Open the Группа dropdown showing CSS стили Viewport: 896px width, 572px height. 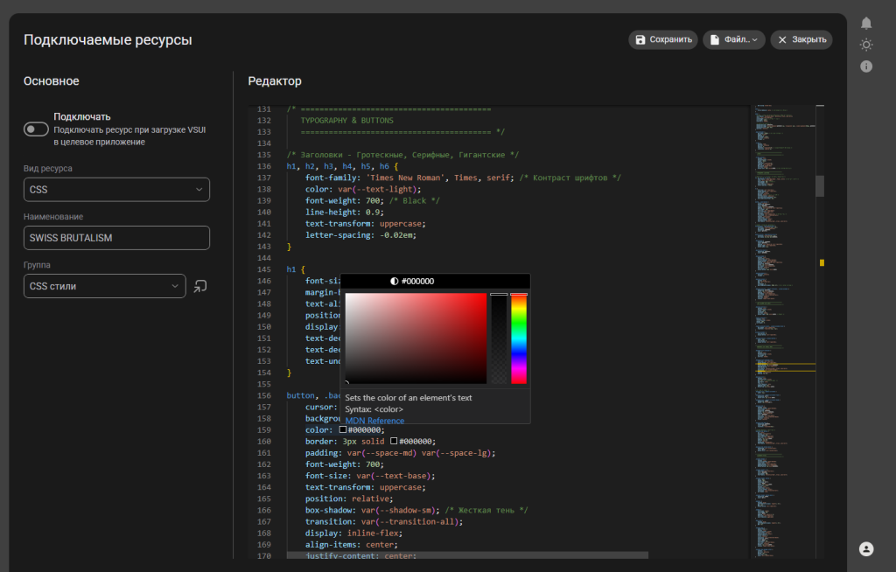tap(105, 286)
